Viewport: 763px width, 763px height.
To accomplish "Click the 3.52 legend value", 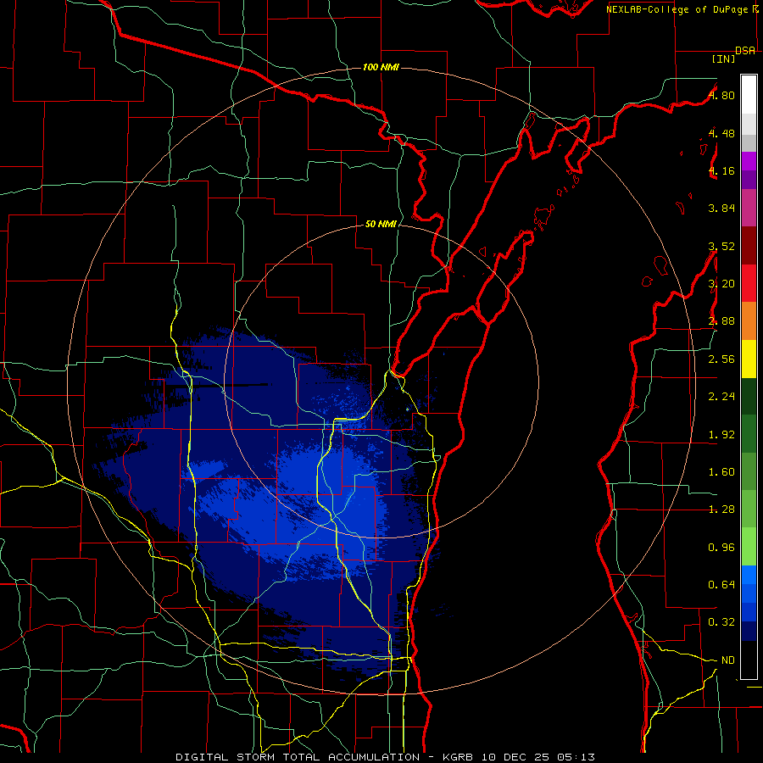I will pyautogui.click(x=721, y=246).
